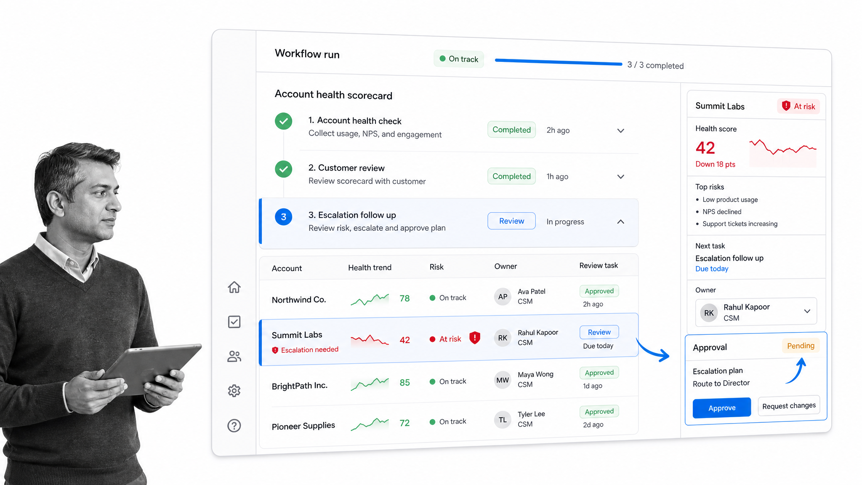Click the AP avatar for Ava Patel
Image resolution: width=862 pixels, height=485 pixels.
click(503, 296)
